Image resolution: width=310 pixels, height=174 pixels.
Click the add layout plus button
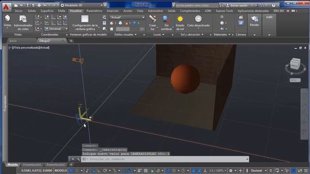click(x=71, y=164)
